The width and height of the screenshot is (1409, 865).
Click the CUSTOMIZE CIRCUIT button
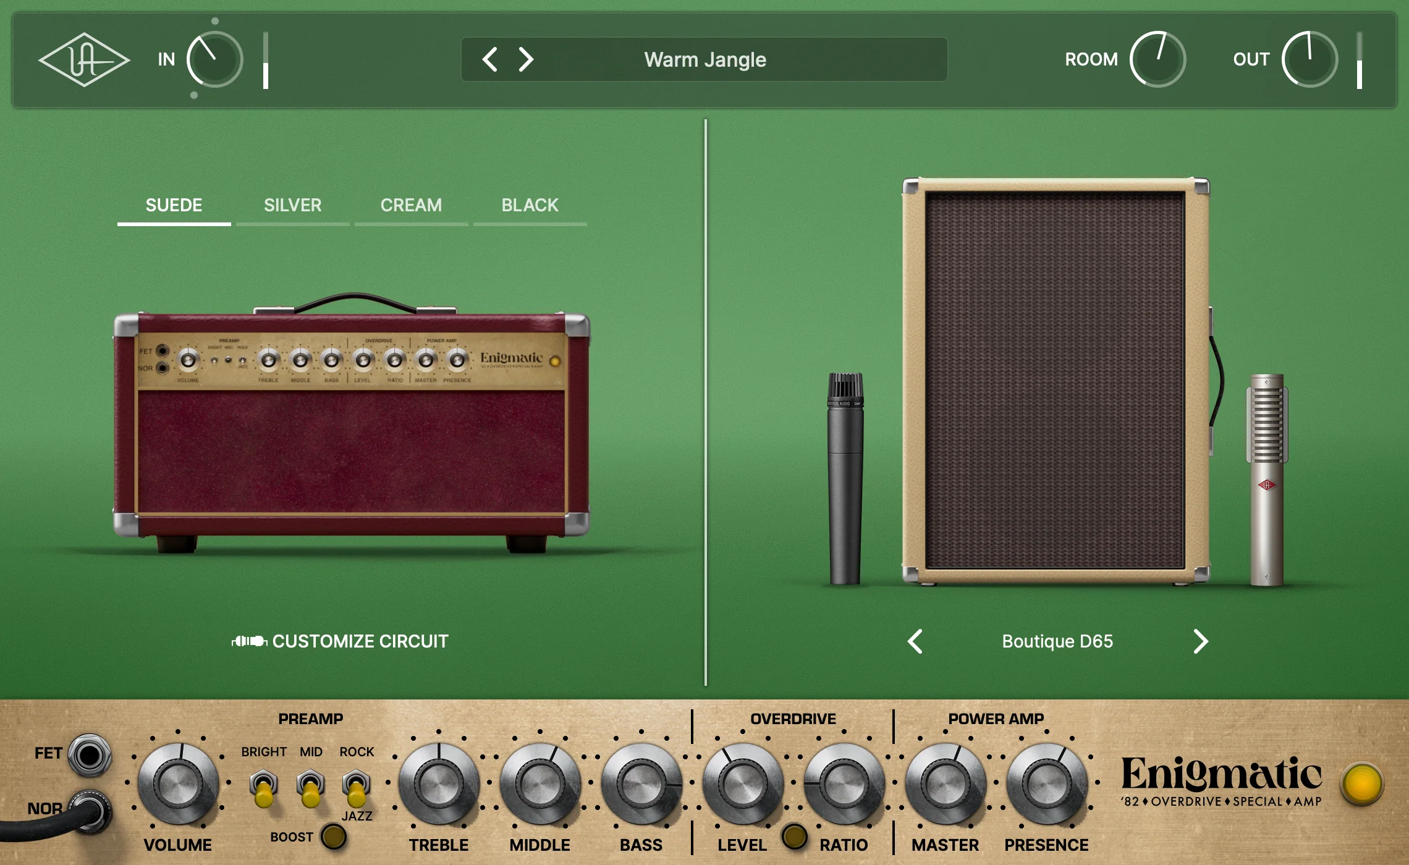[x=340, y=641]
